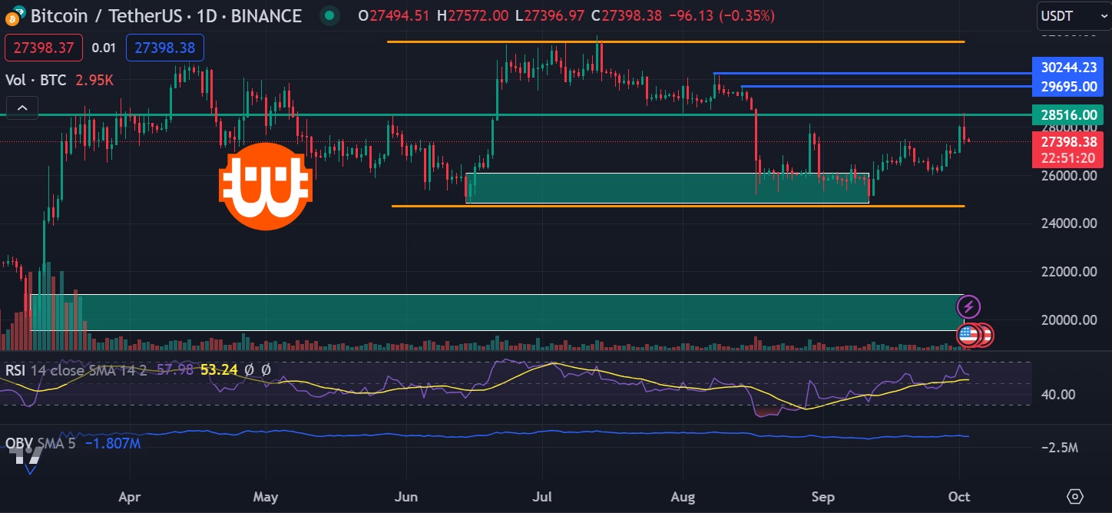Click the red sell price 27398.37 button

(43, 48)
